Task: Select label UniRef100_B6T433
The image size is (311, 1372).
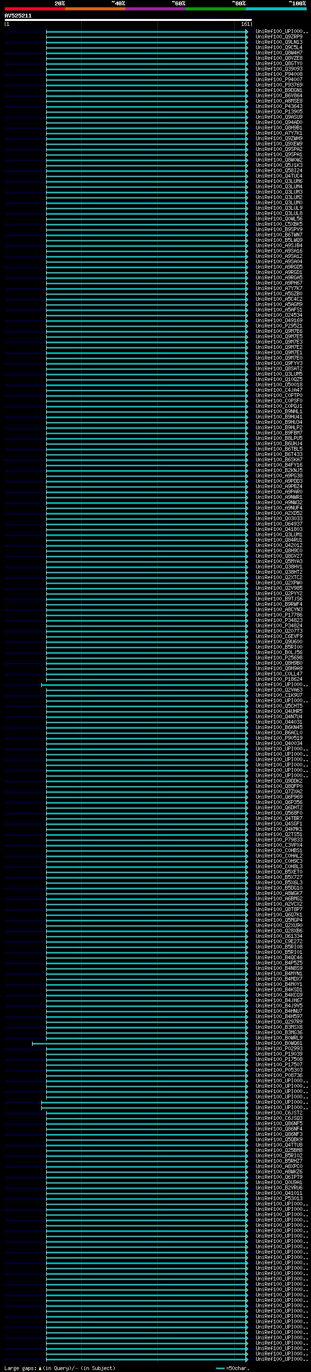Action: (279, 454)
